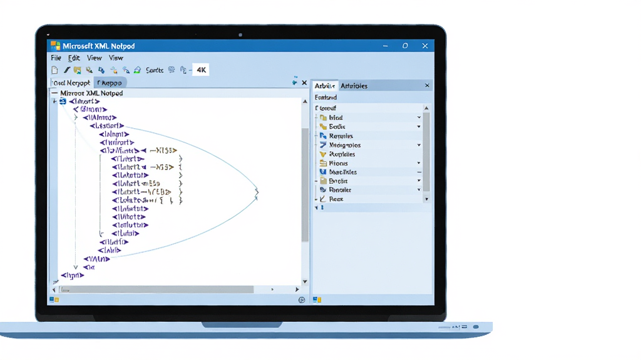This screenshot has height=360, width=641.
Task: Expand the chevron beside the <IIAlmto> tag
Action: click(76, 117)
